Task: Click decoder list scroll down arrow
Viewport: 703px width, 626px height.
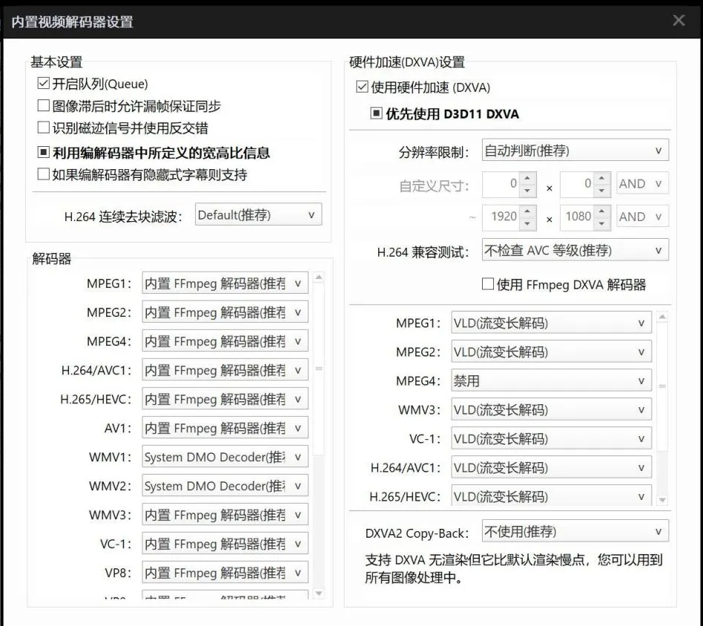Action: tap(319, 593)
